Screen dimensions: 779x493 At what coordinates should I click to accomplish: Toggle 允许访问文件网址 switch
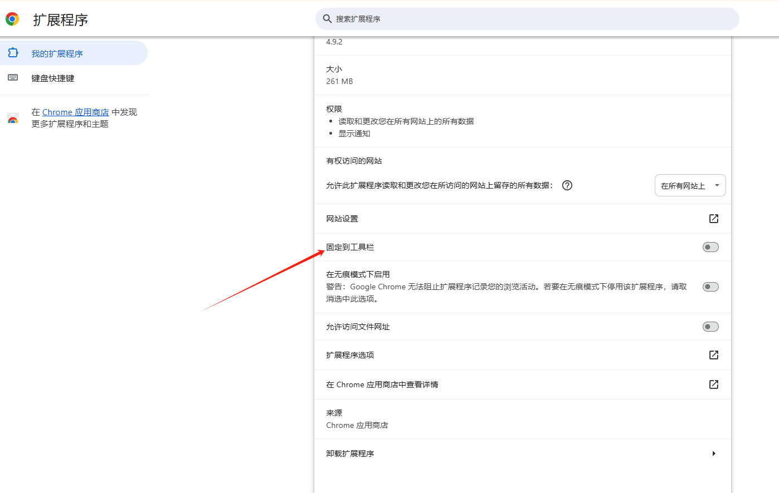(710, 327)
